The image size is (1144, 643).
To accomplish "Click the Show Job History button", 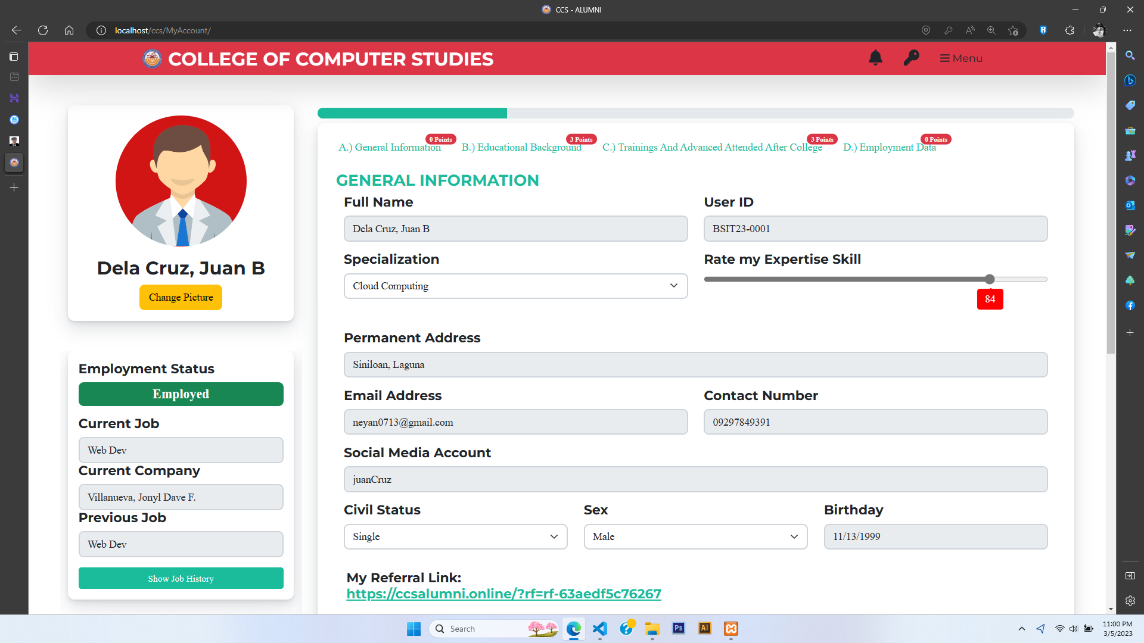I will click(181, 578).
